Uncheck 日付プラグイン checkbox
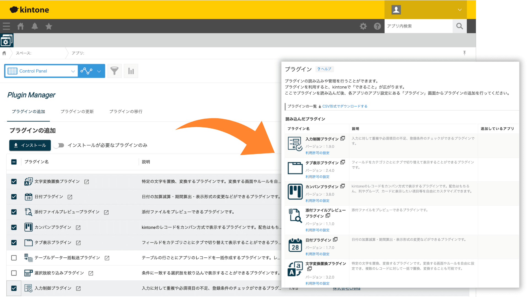Viewport: 529px width, 297px height. click(14, 197)
